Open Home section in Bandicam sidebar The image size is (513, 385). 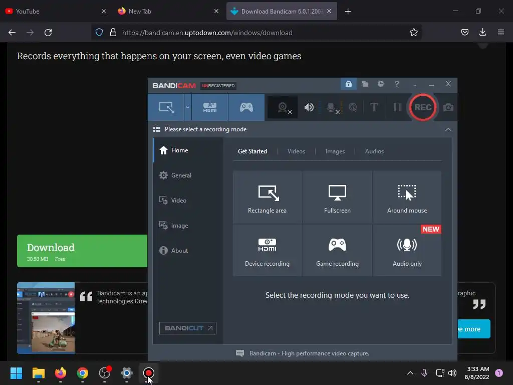pyautogui.click(x=188, y=150)
